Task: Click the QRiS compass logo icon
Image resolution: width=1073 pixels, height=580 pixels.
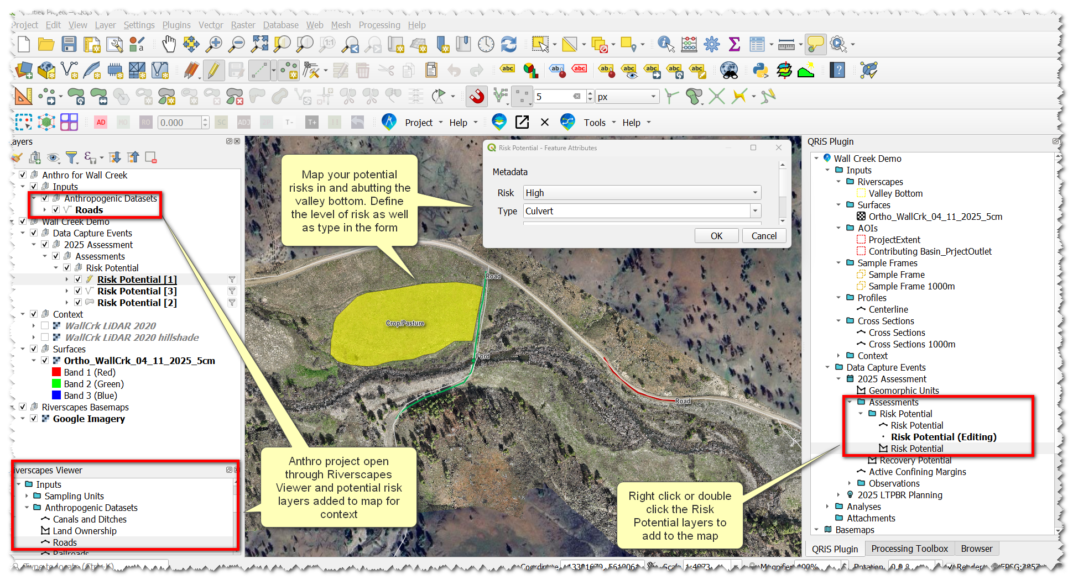Action: [389, 122]
